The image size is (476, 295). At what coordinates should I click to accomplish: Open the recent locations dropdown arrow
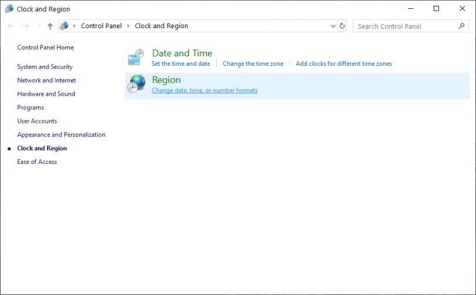(39, 26)
